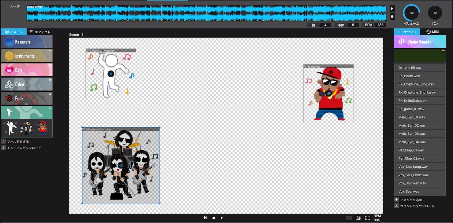Select the rapper thumbnail in image folder
Viewport: 453px width, 223px height.
[x=43, y=128]
